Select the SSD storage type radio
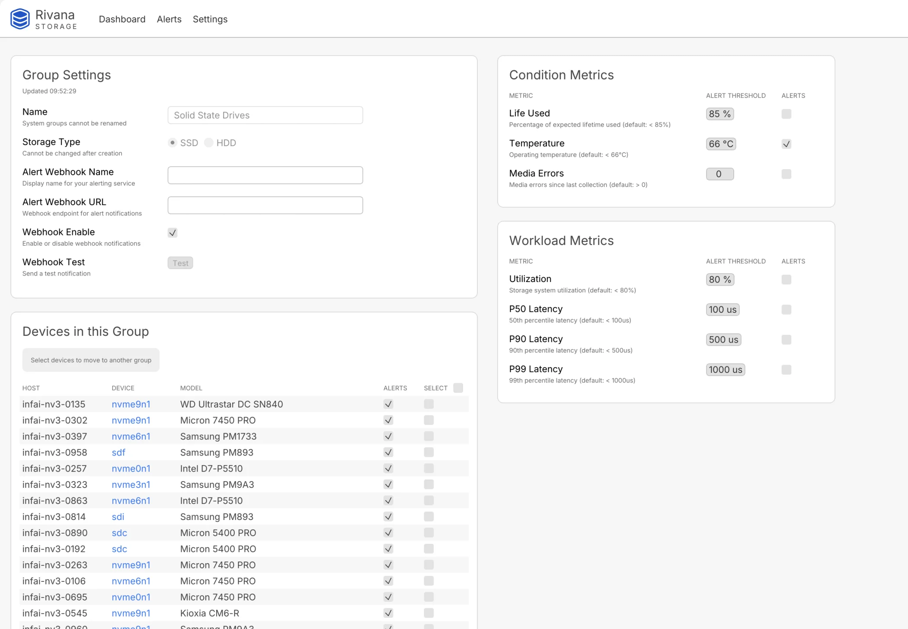The width and height of the screenshot is (908, 629). coord(173,143)
